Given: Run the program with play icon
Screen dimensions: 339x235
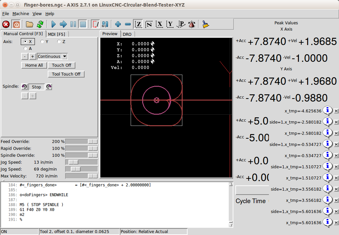Looking at the screenshot, I should pyautogui.click(x=54, y=24).
